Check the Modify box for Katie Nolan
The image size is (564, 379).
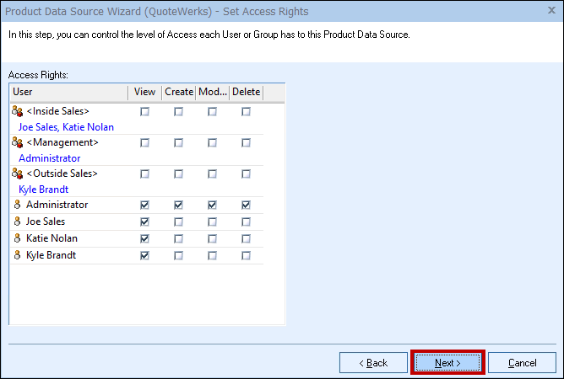tap(212, 238)
